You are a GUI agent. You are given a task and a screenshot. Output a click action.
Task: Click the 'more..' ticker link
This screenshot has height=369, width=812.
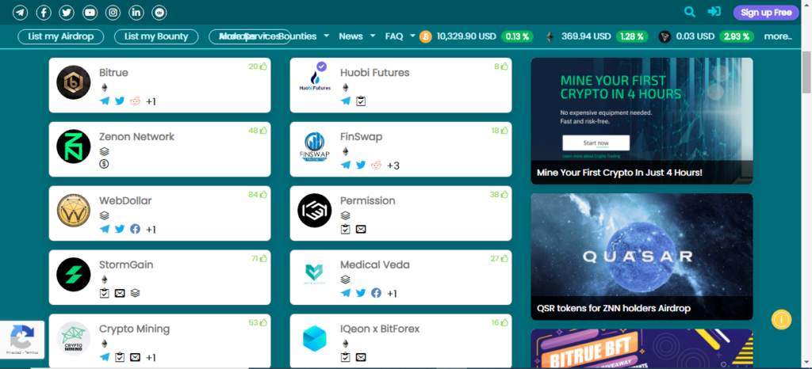point(779,36)
